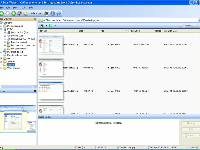Screen dimensions: 200x150
Task: Select the Papelera de reciclaje tree item
Action: 17,55
